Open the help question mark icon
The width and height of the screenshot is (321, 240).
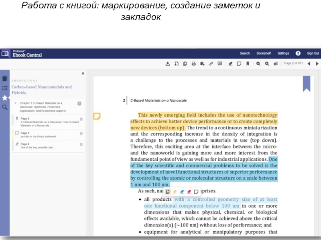(x=298, y=53)
